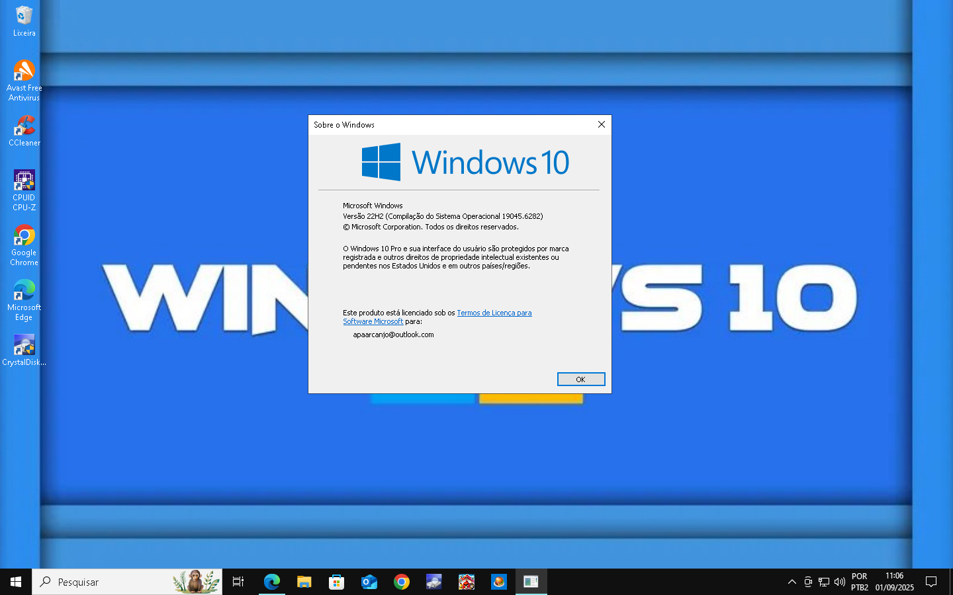Close the Sobre o Windows dialog

point(601,124)
